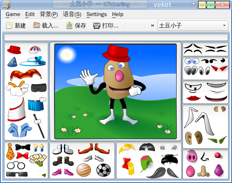Select the blue denim jacket
The height and width of the screenshot is (183, 232).
tap(20, 130)
